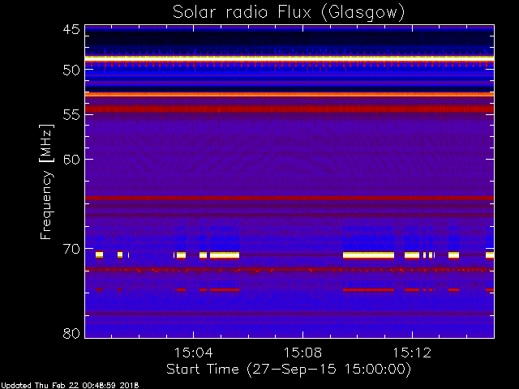Click the 55 frequency tick label
This screenshot has width=519, height=389.
click(x=71, y=115)
